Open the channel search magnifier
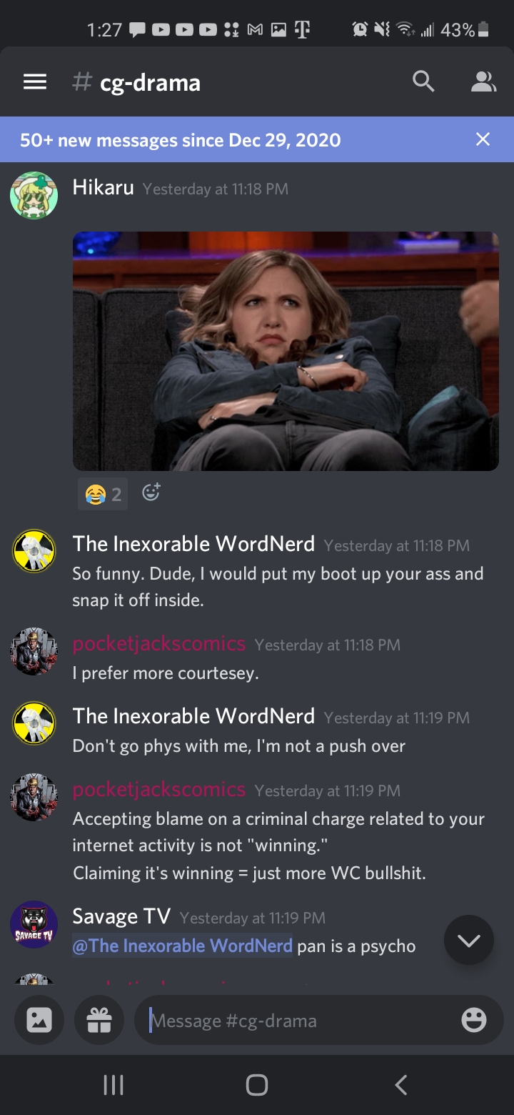The image size is (514, 1115). (x=423, y=82)
